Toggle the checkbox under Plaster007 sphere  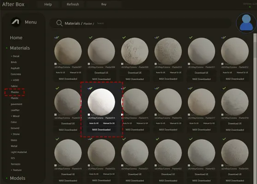pyautogui.click(x=56, y=64)
